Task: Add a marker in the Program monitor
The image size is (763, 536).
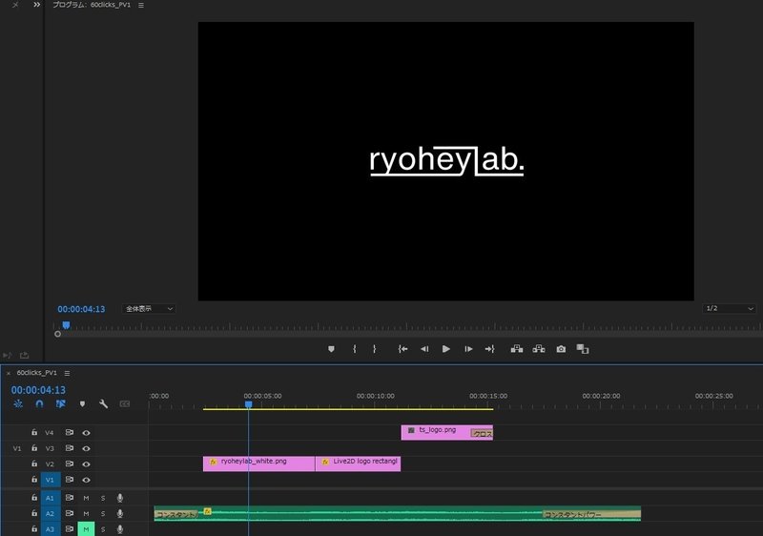Action: coord(331,349)
